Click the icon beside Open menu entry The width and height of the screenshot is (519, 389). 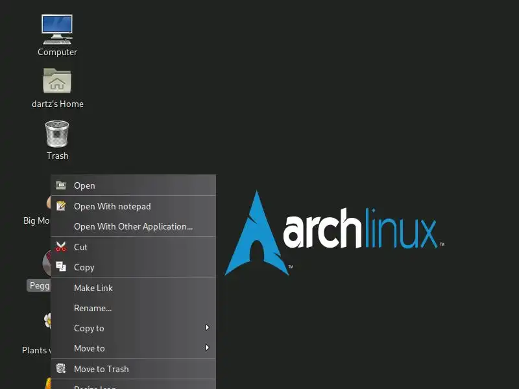coord(61,185)
